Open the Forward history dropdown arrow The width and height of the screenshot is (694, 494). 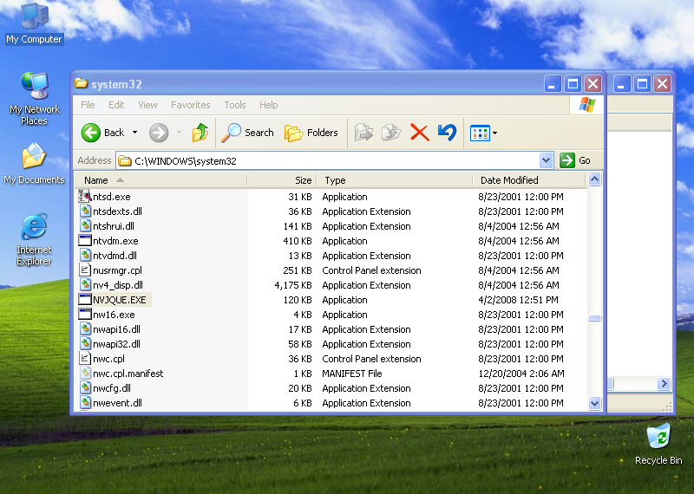coord(179,133)
